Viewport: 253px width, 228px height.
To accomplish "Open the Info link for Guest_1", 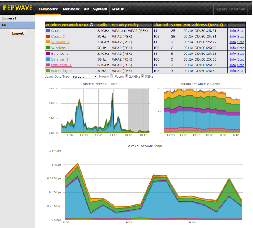I will pyautogui.click(x=232, y=30).
